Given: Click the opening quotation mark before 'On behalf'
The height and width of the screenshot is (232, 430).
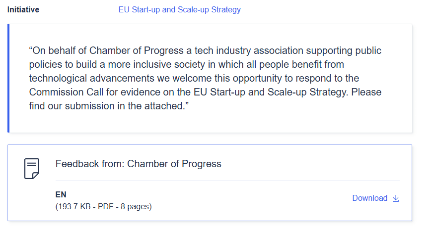Looking at the screenshot, I should pos(31,50).
